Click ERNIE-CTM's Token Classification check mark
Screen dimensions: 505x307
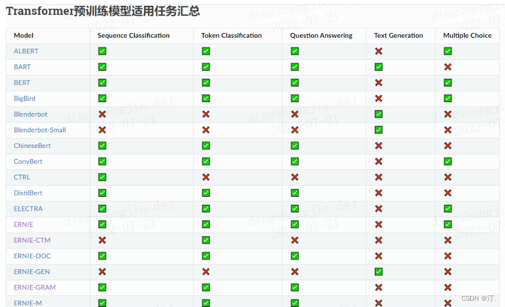click(206, 240)
